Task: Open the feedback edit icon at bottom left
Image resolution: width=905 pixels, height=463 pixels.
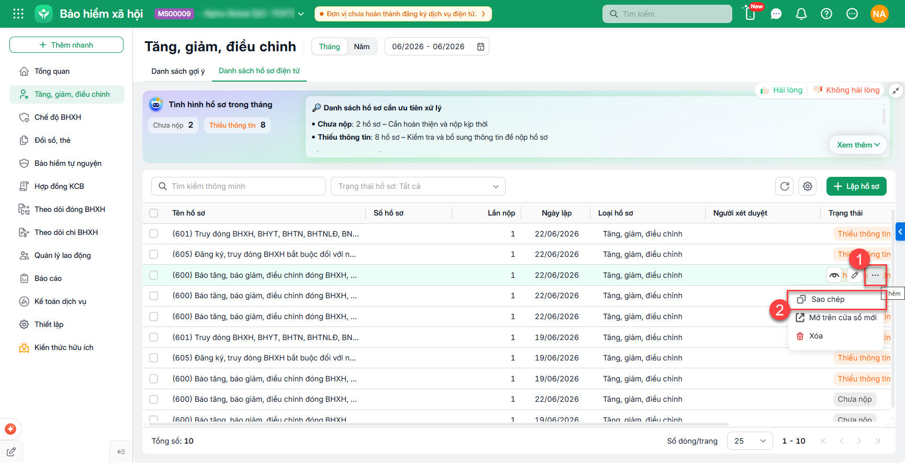Action: pyautogui.click(x=11, y=452)
